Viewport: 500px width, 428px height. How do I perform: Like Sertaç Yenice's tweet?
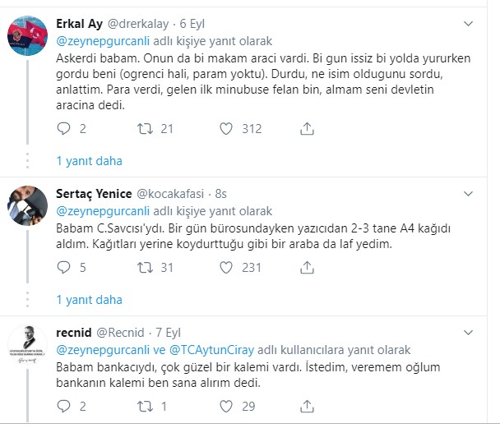click(226, 267)
